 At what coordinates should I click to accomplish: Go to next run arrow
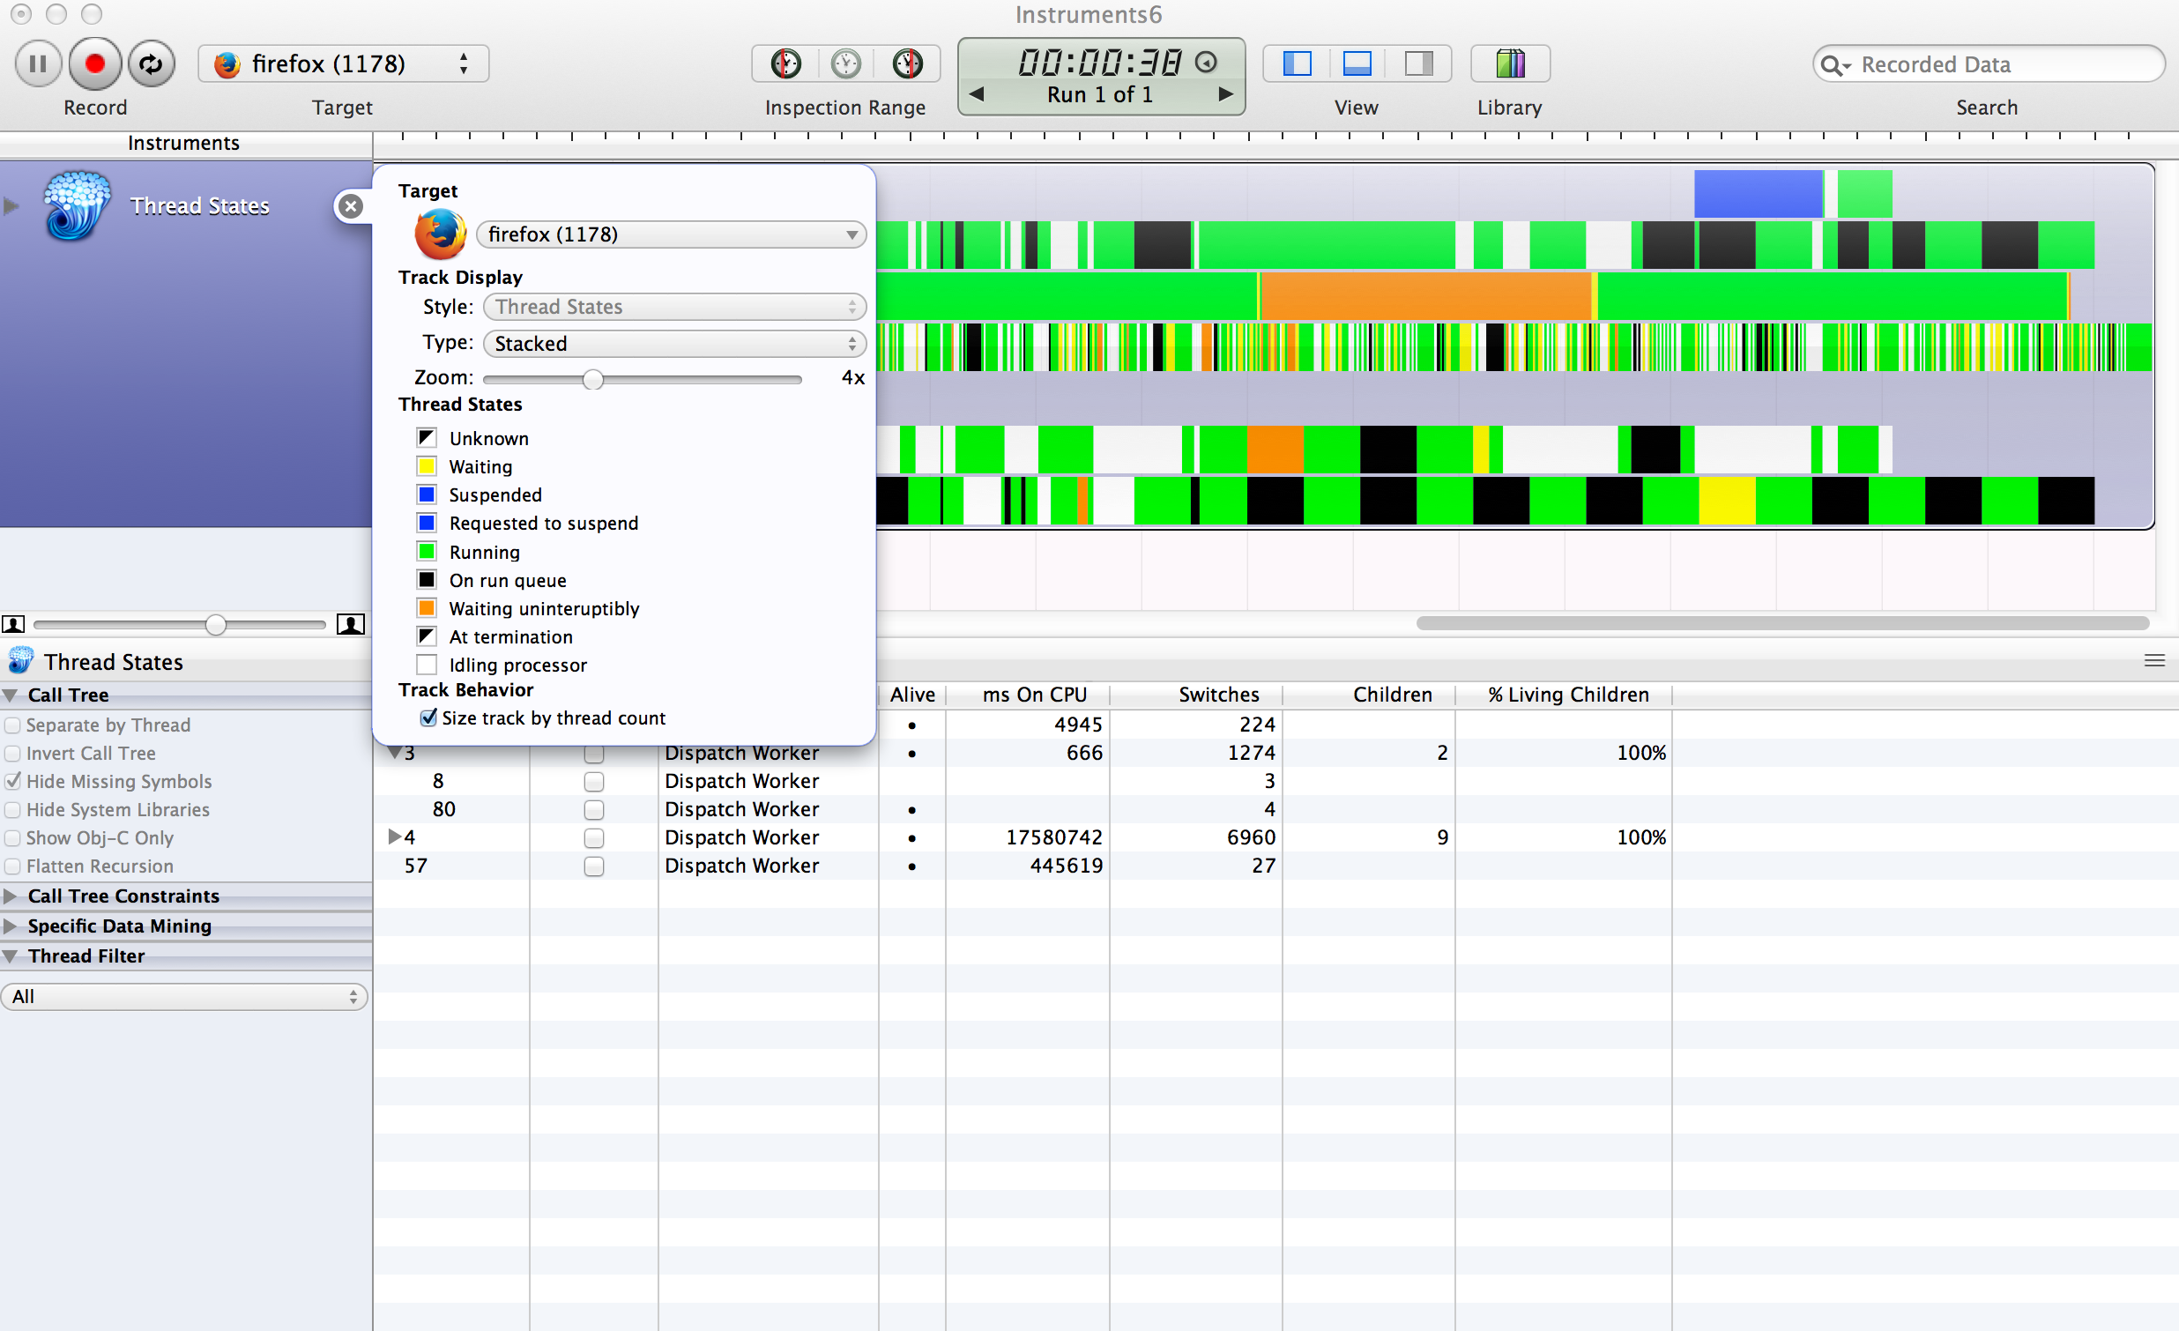pos(1225,94)
